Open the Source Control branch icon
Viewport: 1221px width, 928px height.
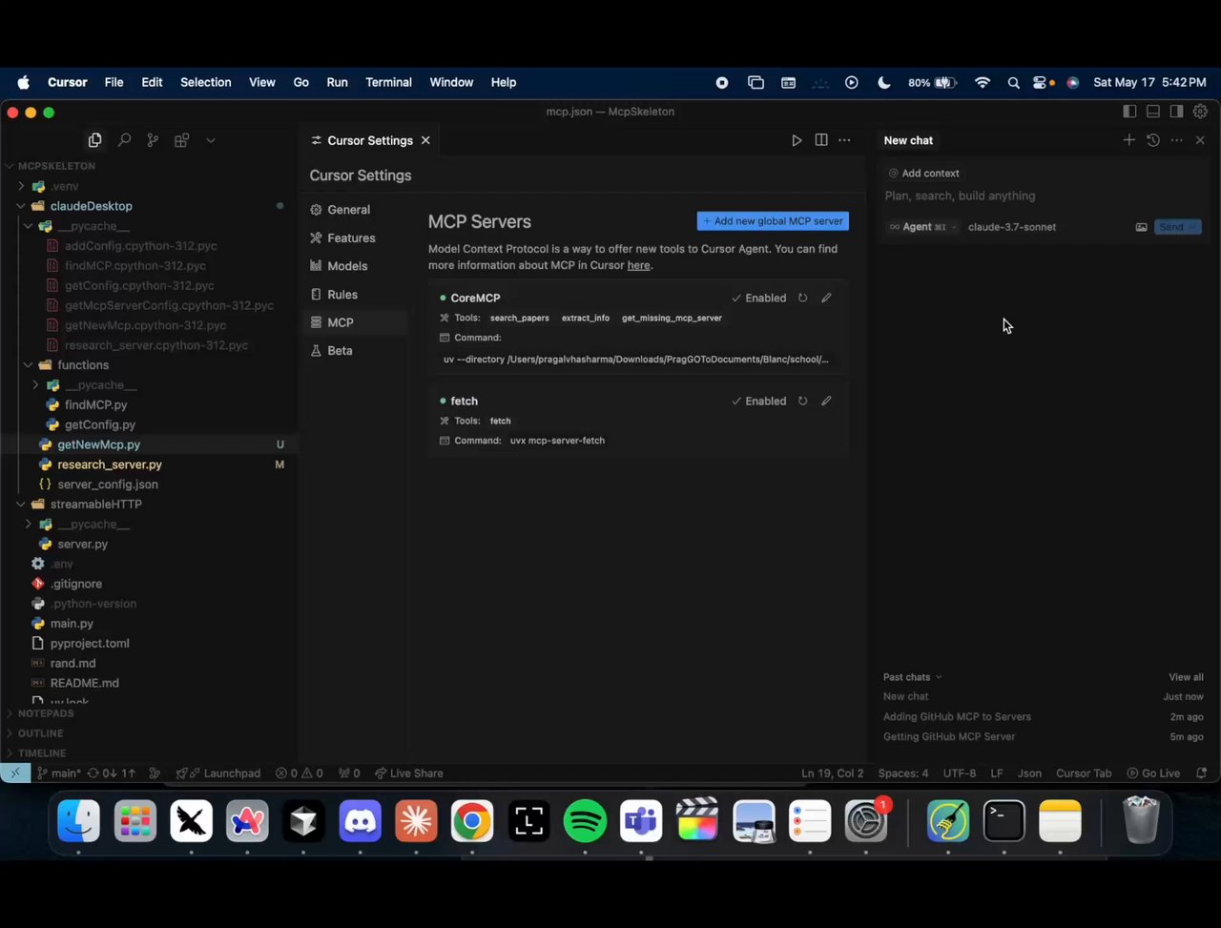[153, 140]
